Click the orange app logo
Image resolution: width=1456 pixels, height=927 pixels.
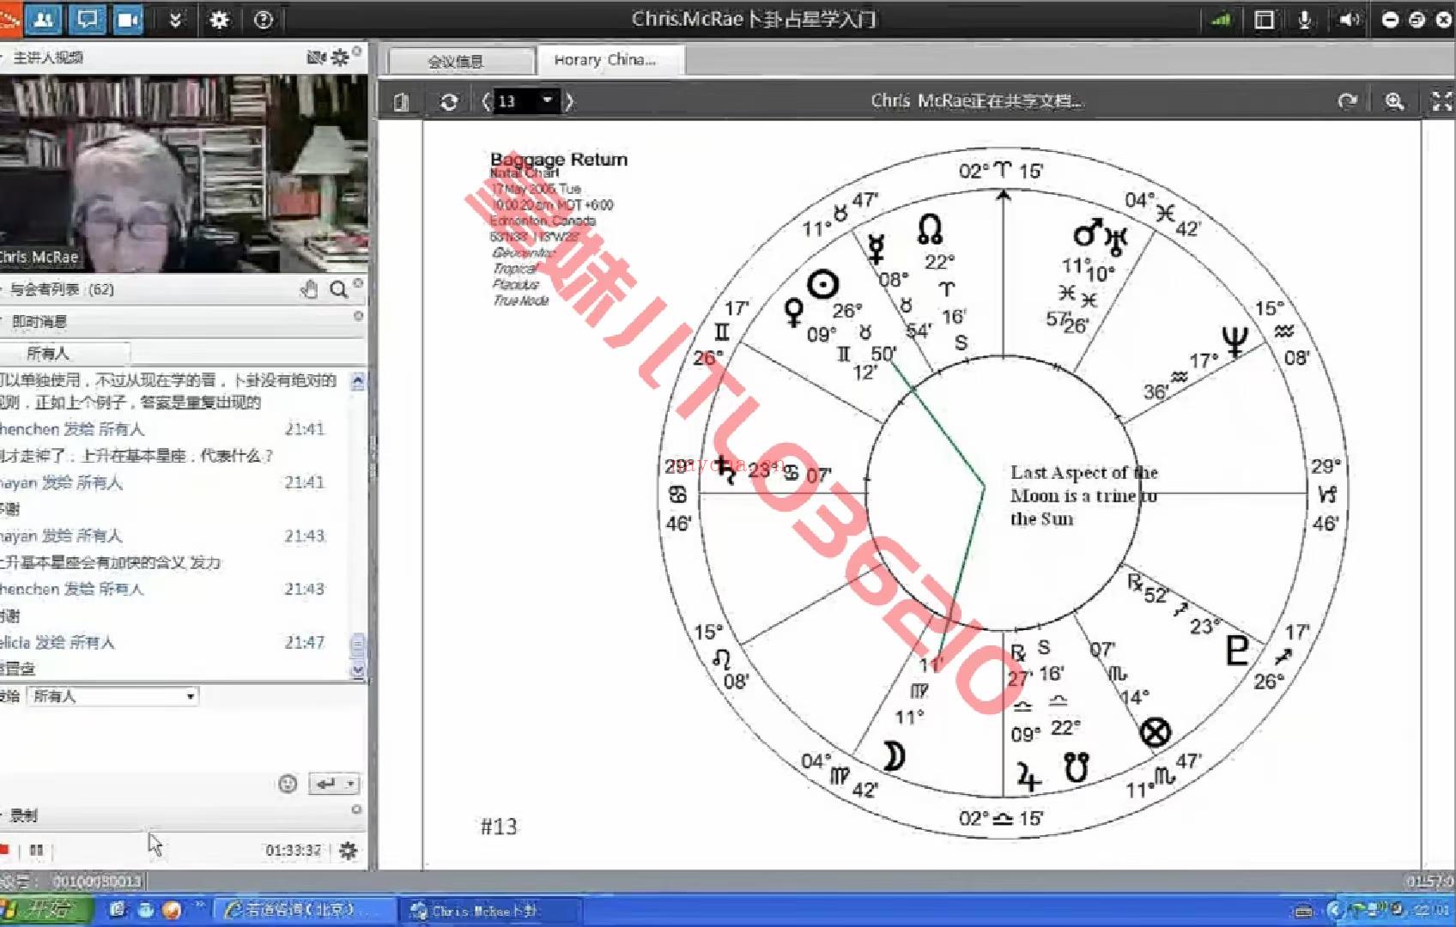pos(9,19)
